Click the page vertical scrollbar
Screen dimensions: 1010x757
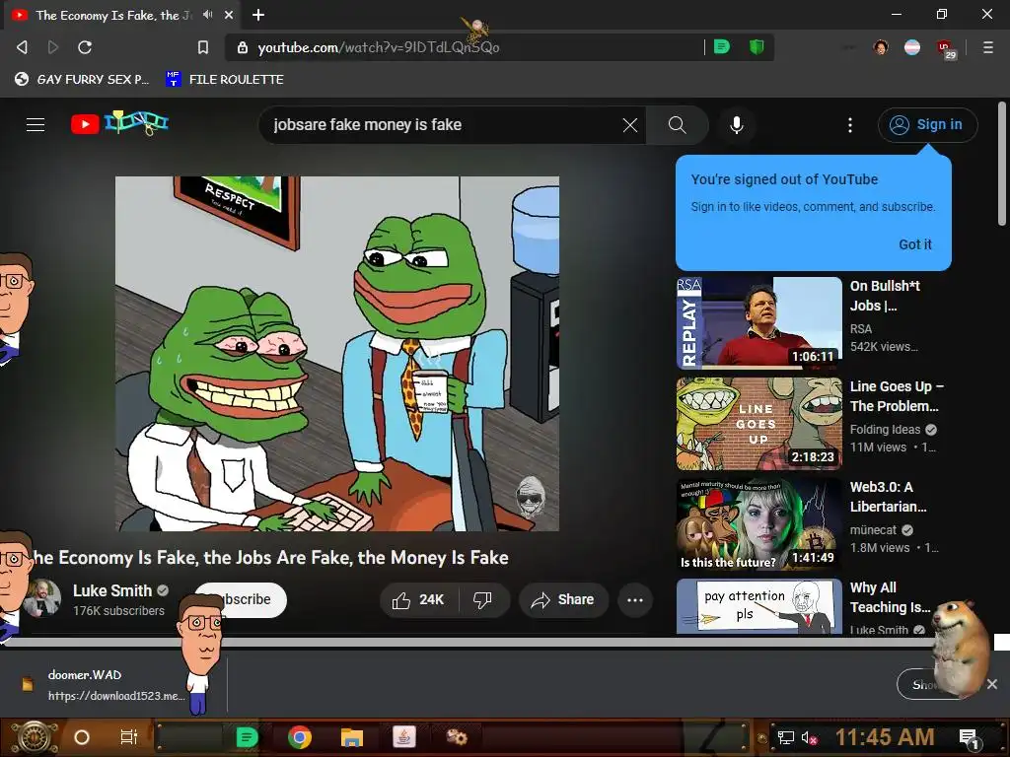1002,164
